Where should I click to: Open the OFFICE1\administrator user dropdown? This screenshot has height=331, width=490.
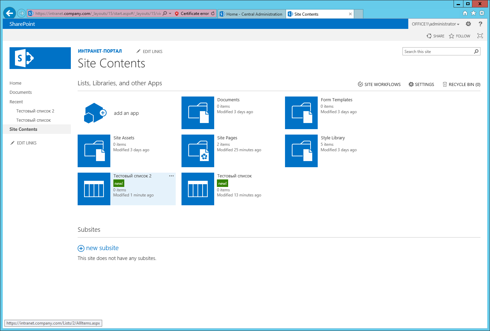[436, 24]
